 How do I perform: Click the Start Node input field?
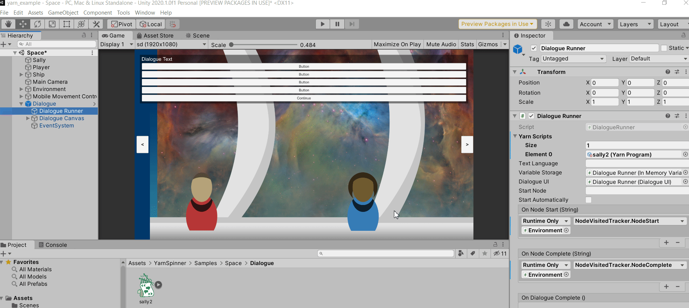[636, 191]
